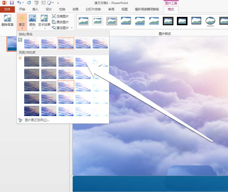228x192 pixels.
Task: Open the 文件 tab
Action: click(7, 9)
